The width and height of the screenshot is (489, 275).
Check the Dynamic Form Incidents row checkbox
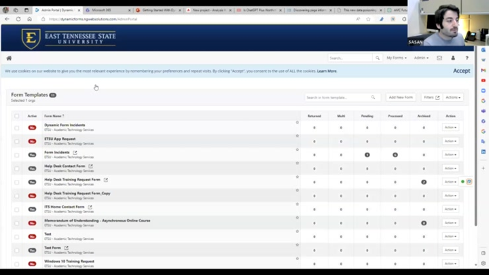(16, 128)
